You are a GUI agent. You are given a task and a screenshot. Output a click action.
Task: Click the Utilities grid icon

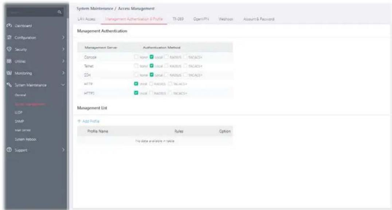click(x=9, y=61)
